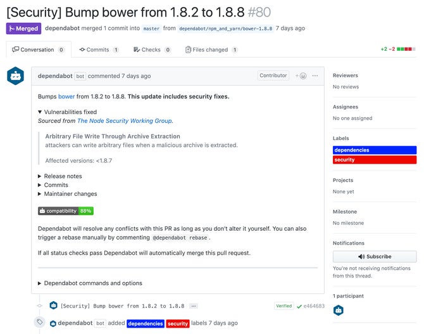The image size is (424, 334).
Task: Open the Commits tab
Action: pos(99,50)
